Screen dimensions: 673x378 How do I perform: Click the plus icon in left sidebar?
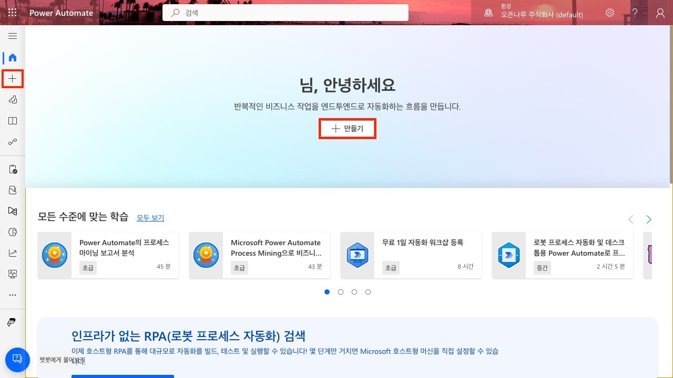point(13,79)
